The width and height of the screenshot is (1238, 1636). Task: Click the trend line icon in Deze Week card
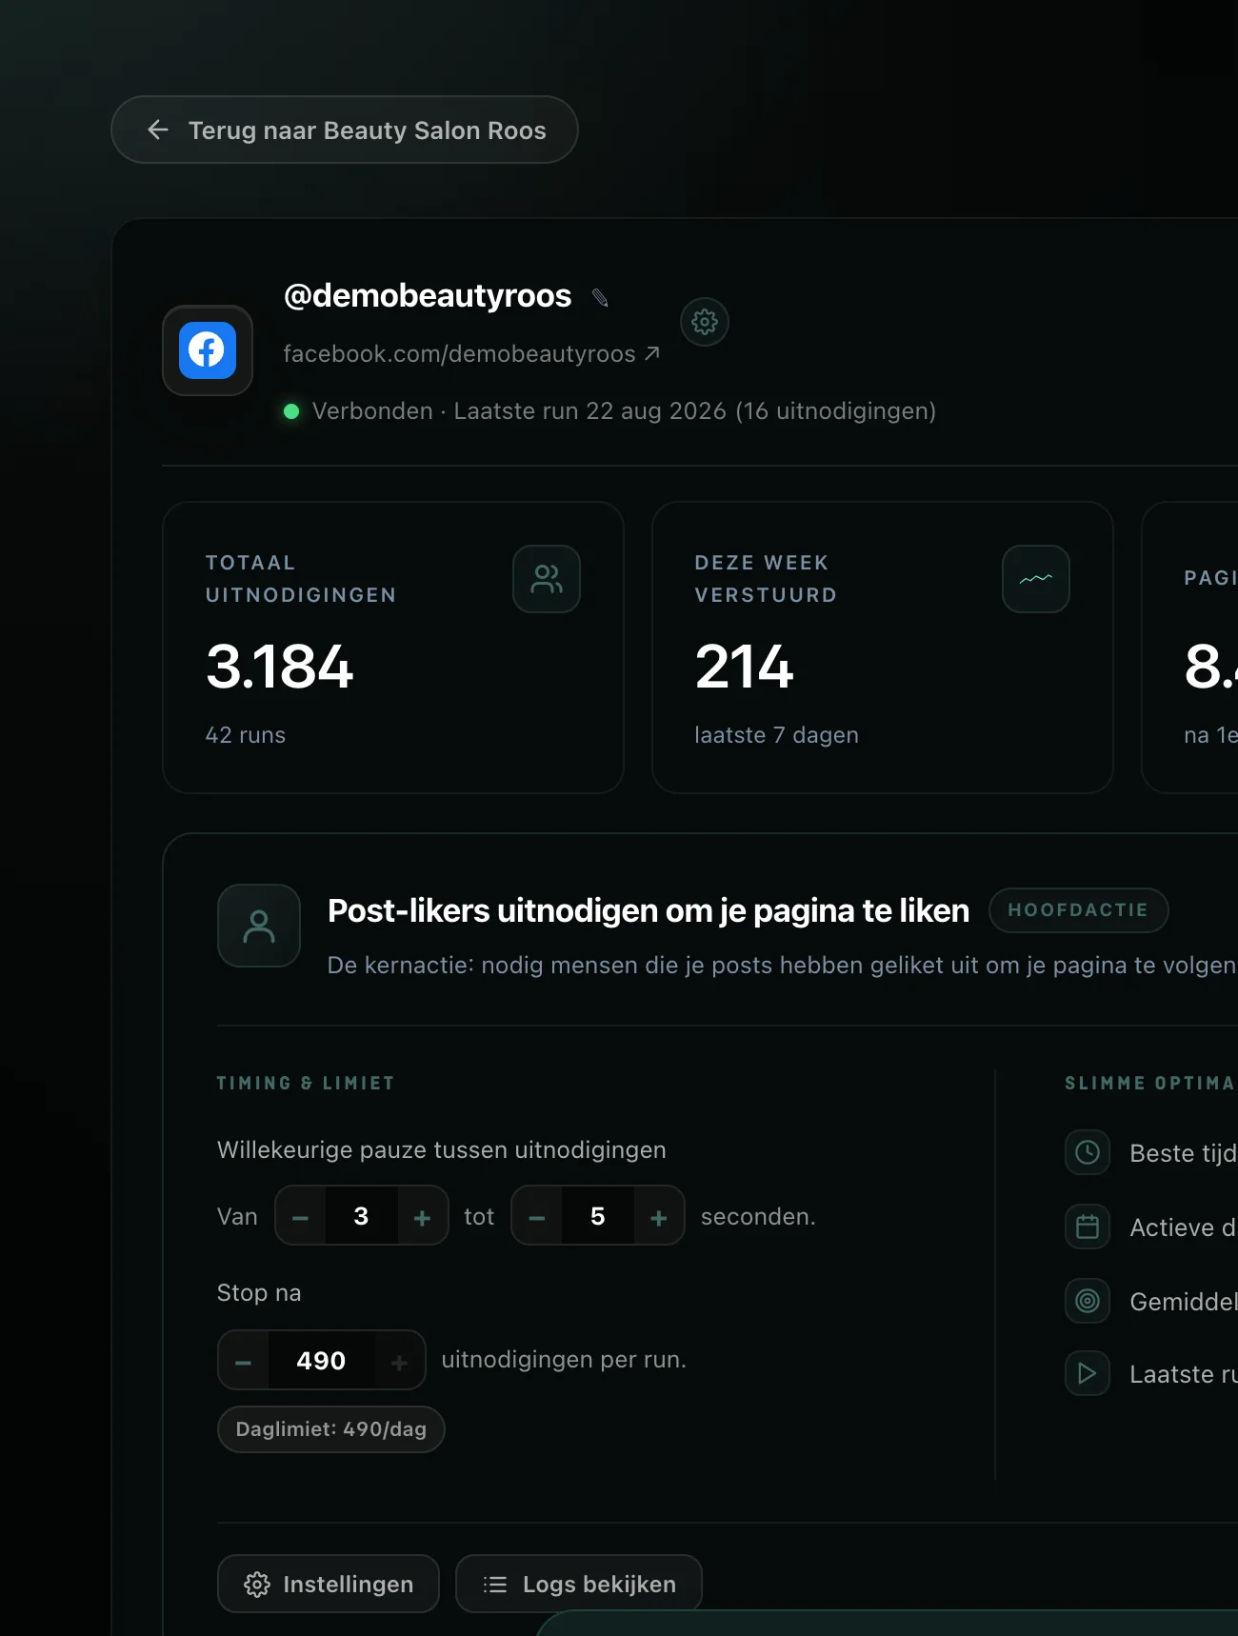(x=1036, y=579)
